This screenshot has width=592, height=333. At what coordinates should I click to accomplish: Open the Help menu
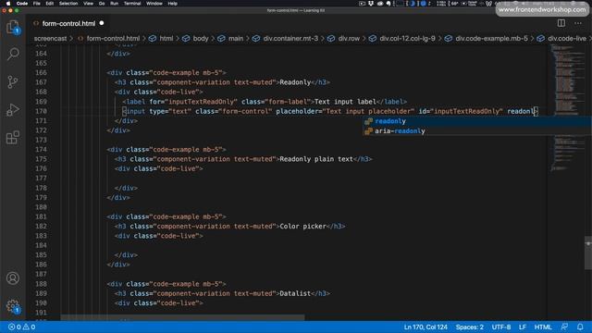coord(173,4)
